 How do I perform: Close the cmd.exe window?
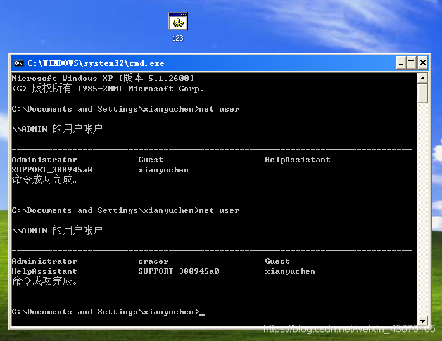pos(423,63)
